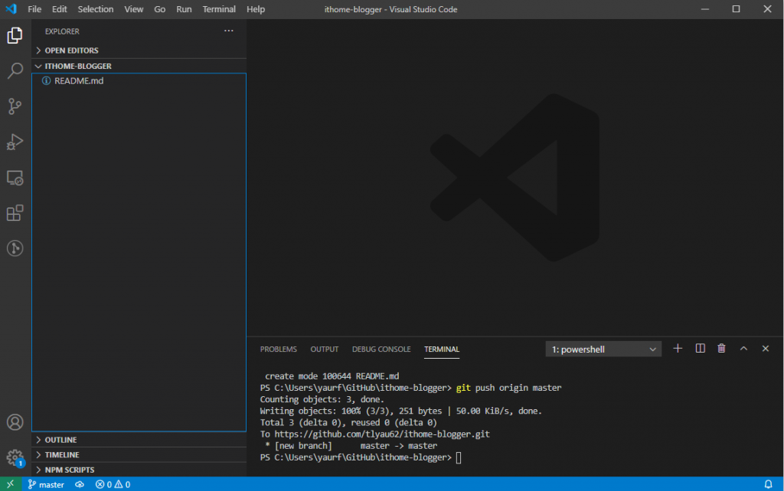Open the Selection menu
Image resolution: width=784 pixels, height=491 pixels.
click(x=96, y=9)
